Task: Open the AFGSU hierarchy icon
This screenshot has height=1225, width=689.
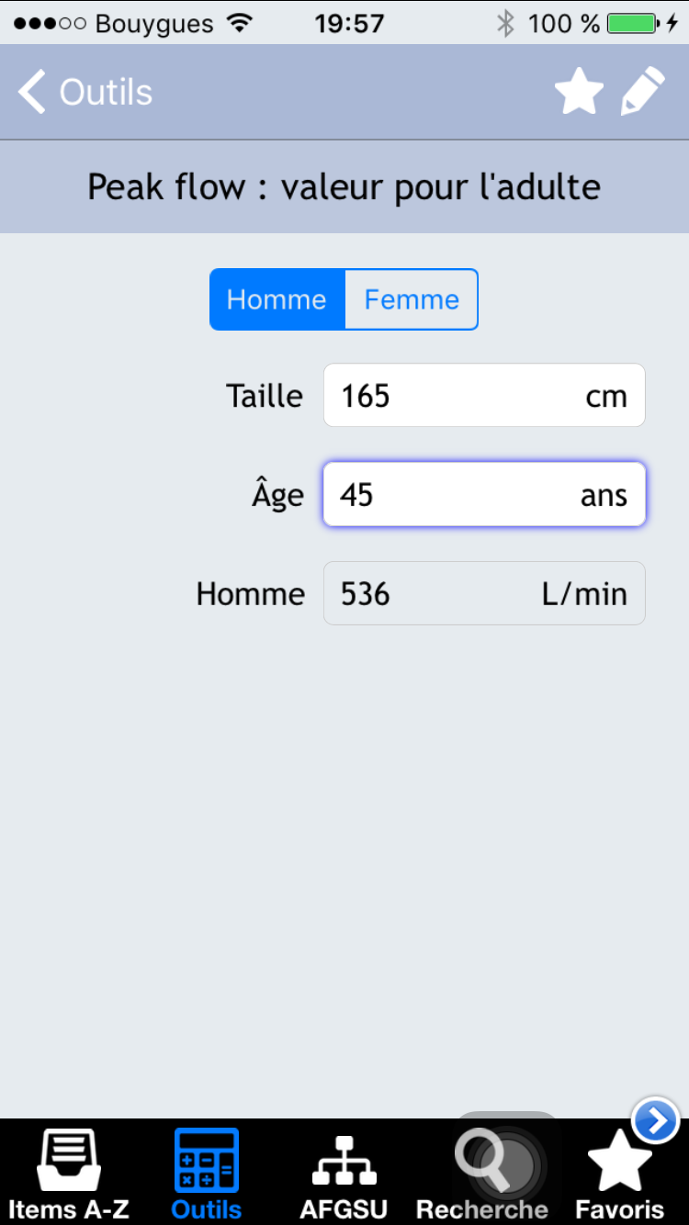Action: (344, 1162)
